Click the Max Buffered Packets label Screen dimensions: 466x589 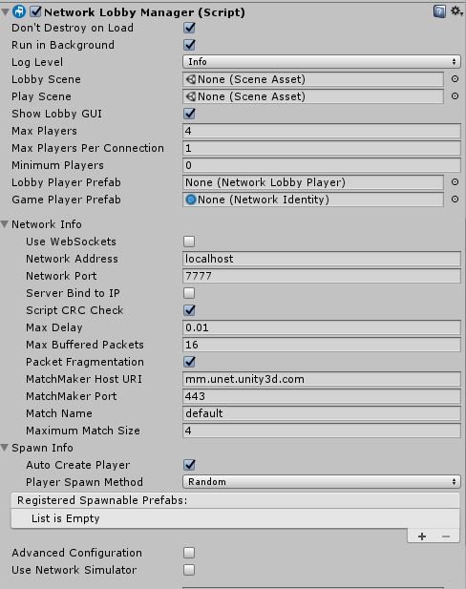85,345
